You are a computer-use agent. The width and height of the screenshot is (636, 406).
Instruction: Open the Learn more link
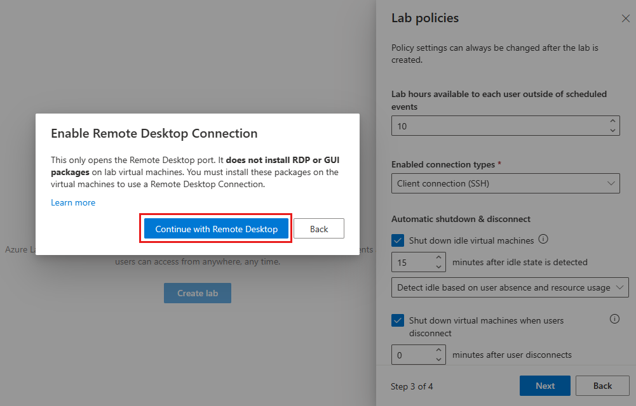[x=73, y=202]
